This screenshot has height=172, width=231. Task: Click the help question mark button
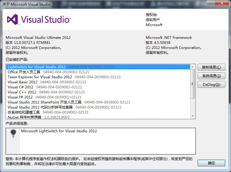tap(211, 3)
